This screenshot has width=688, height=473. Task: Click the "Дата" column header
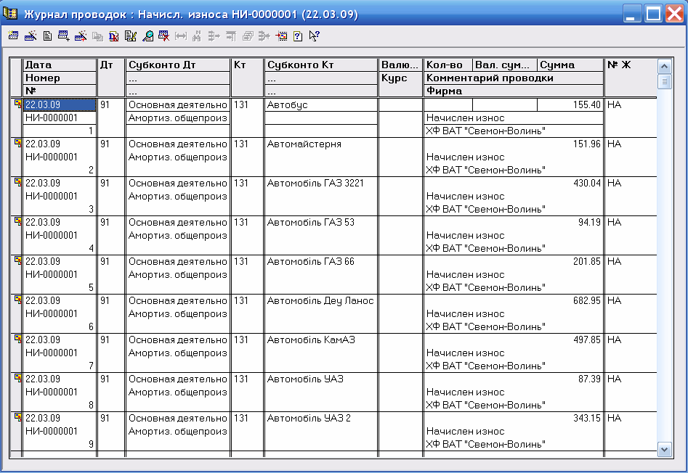[60, 65]
